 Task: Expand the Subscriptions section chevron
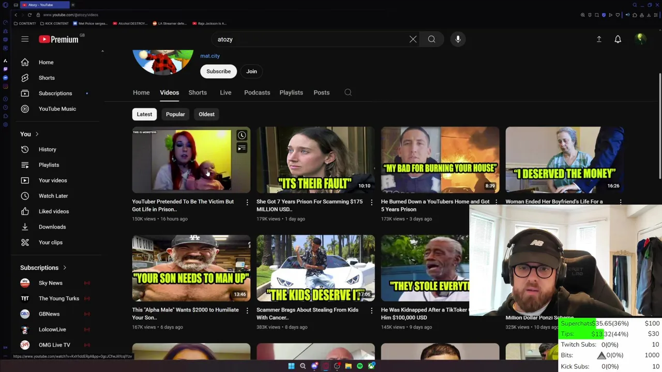pyautogui.click(x=65, y=268)
